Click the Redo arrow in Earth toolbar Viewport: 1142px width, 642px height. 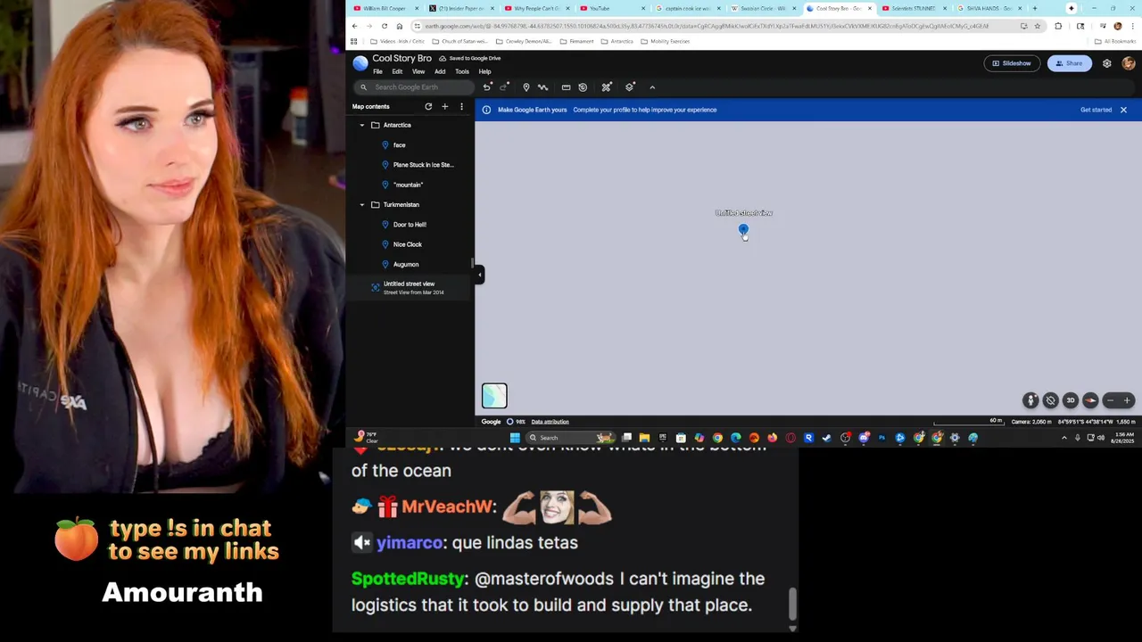504,87
